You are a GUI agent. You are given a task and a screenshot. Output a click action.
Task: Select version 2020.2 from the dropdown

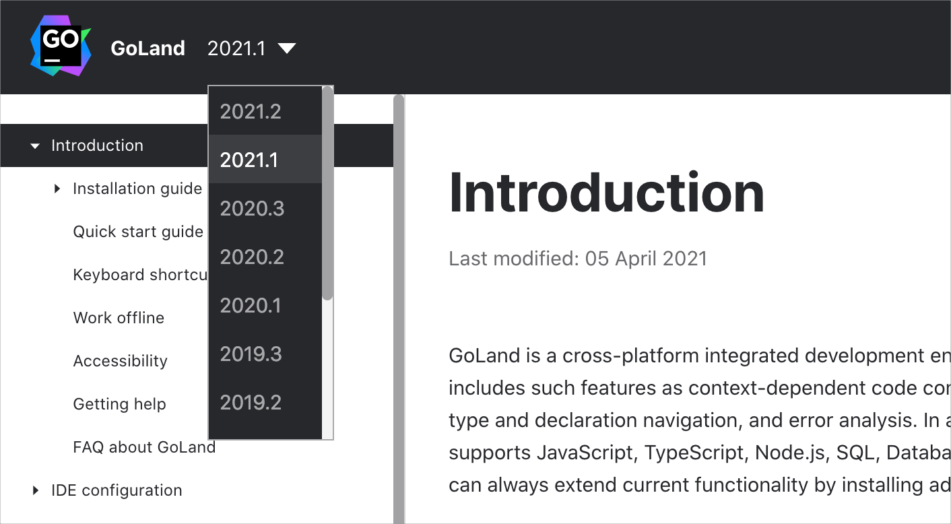click(x=252, y=257)
